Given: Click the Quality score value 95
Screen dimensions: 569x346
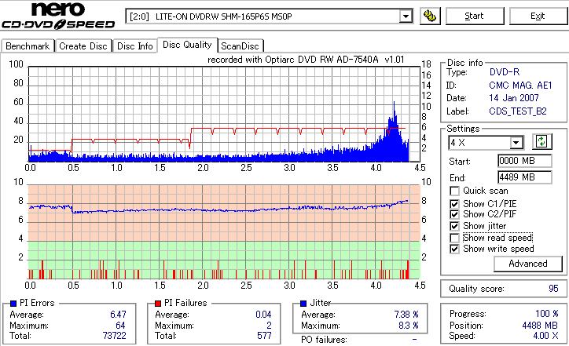Looking at the screenshot, I should tap(553, 289).
